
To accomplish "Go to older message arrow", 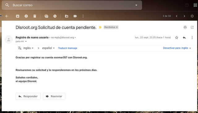I will 184,16.
